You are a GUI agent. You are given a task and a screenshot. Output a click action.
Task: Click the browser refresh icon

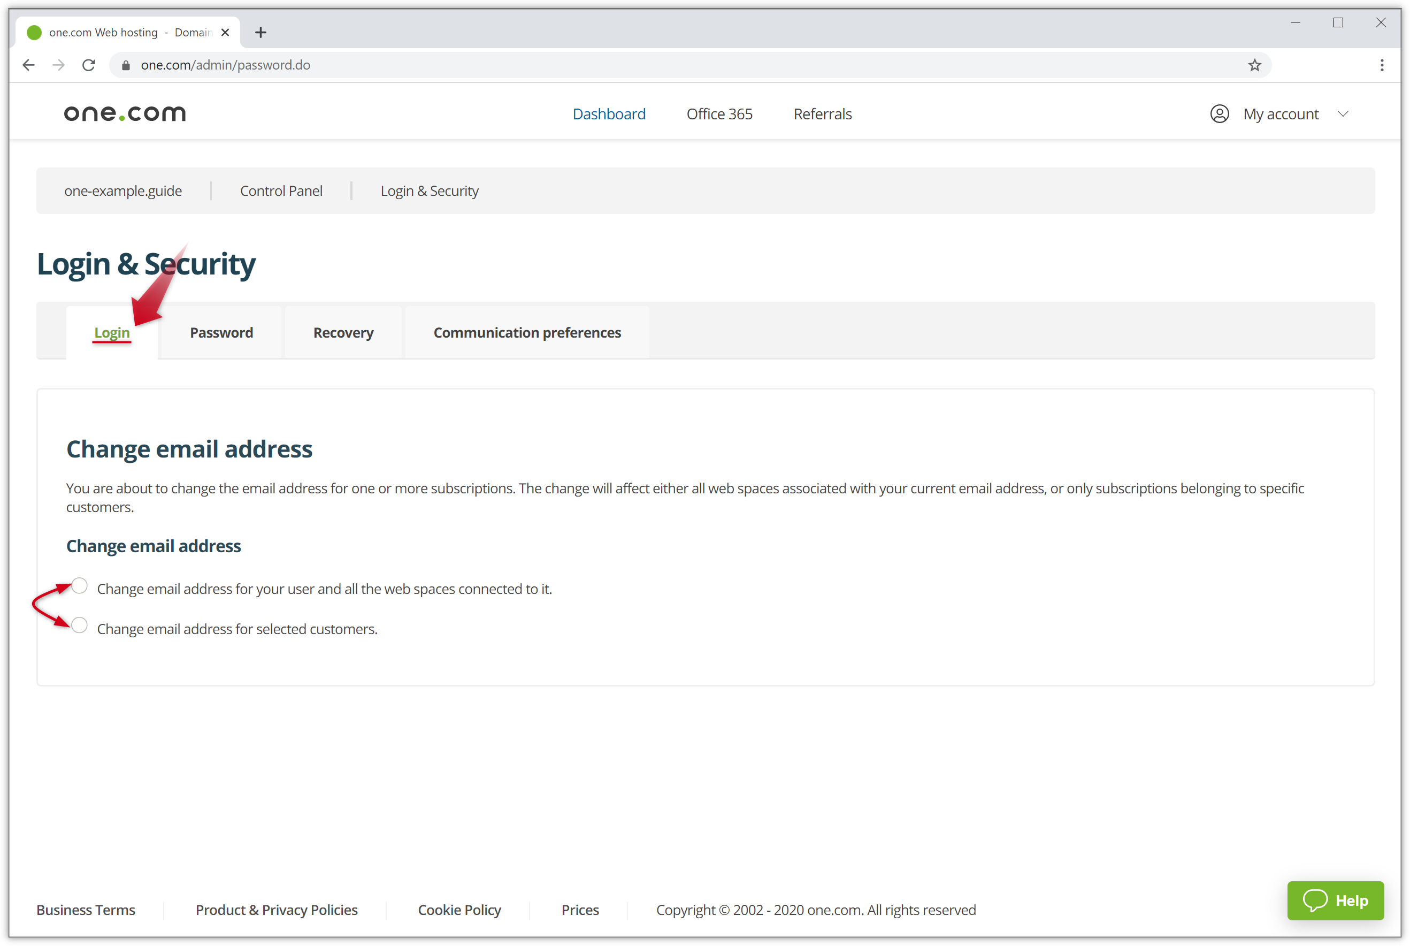pos(89,64)
